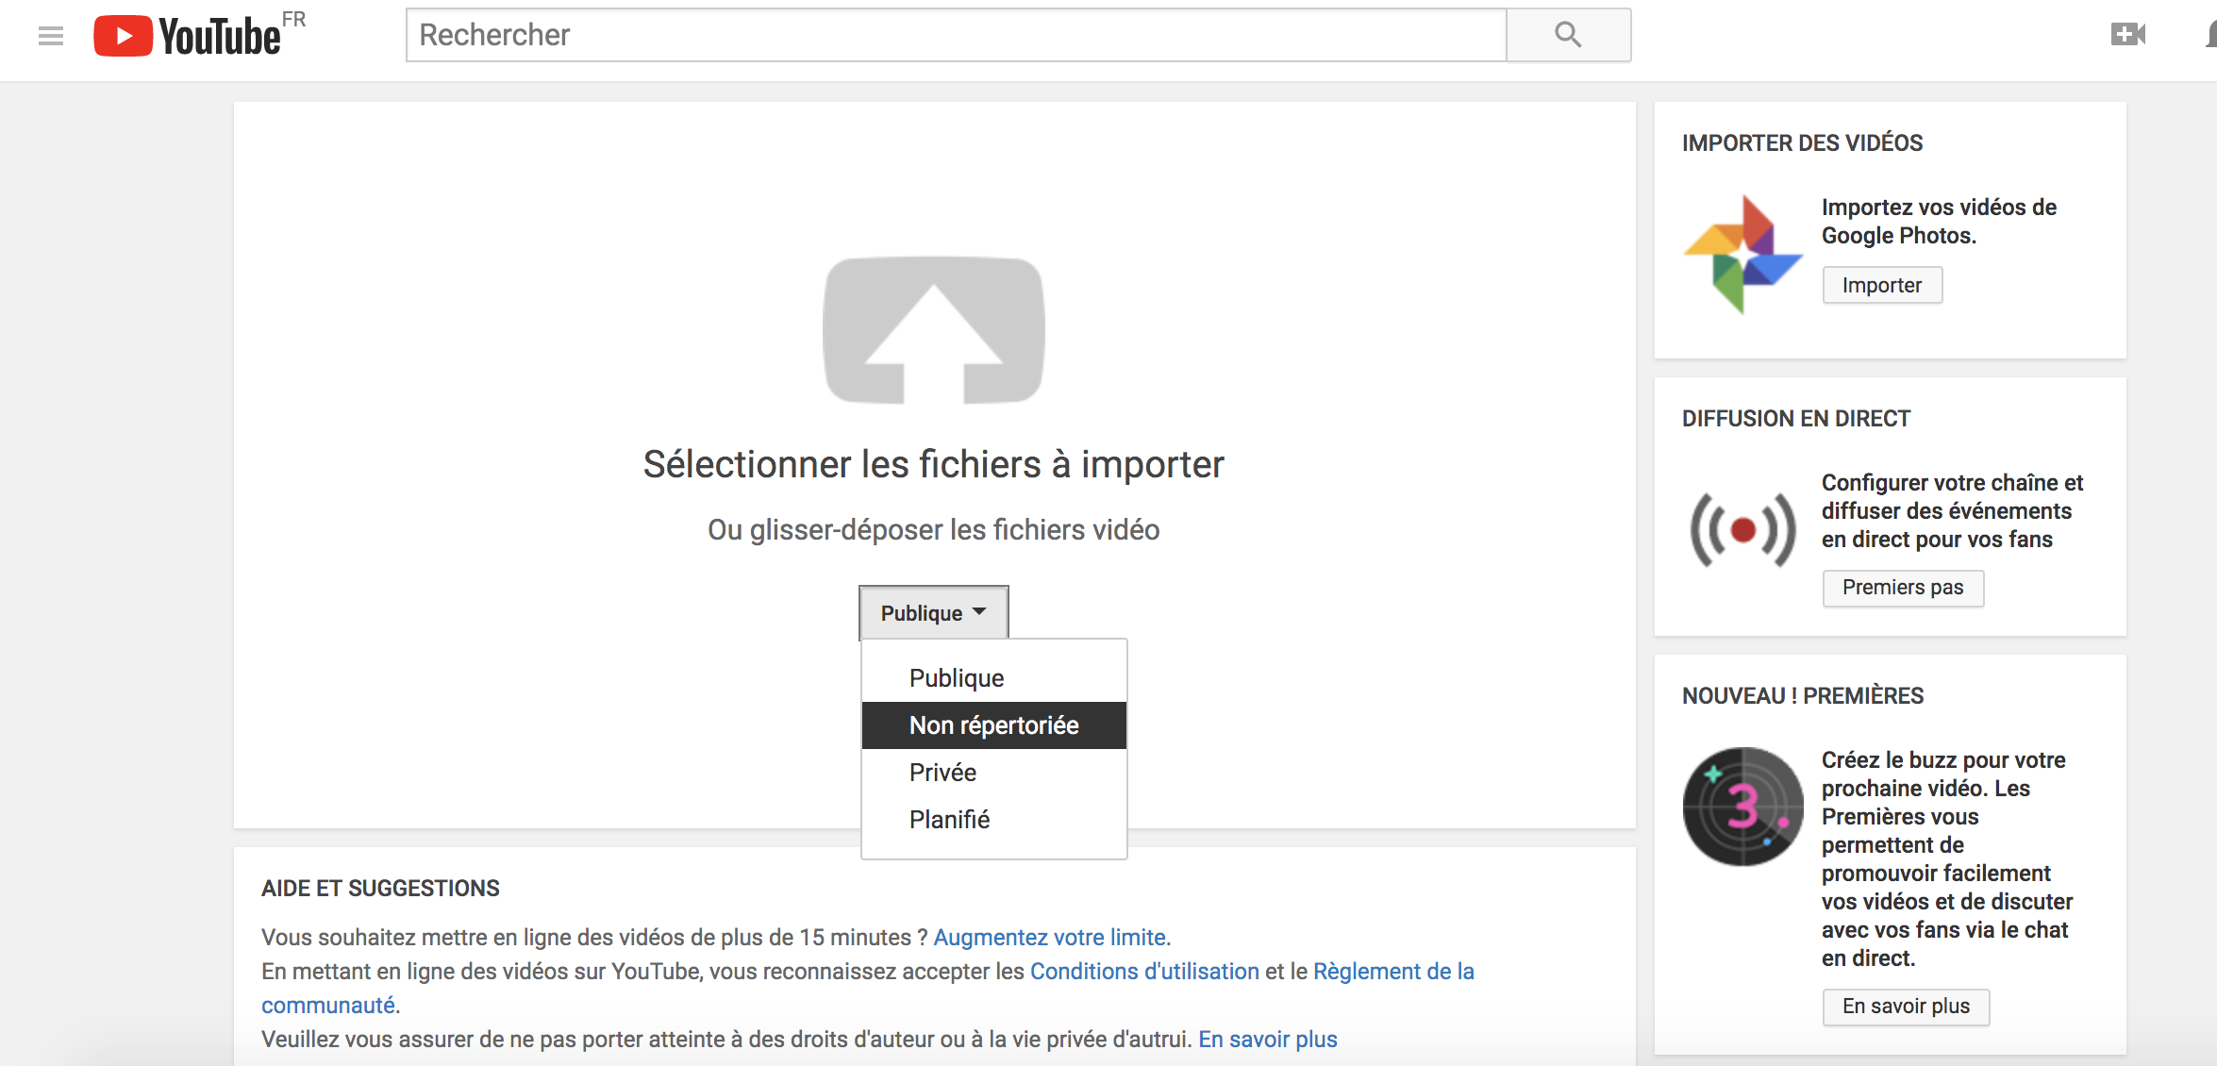Image resolution: width=2217 pixels, height=1066 pixels.
Task: Open Augmentez votre limite link
Action: click(x=1050, y=937)
